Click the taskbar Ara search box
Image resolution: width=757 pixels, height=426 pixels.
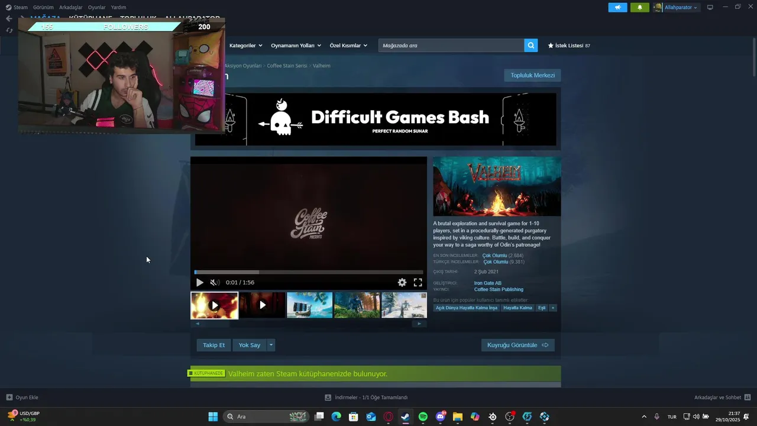[x=266, y=417]
